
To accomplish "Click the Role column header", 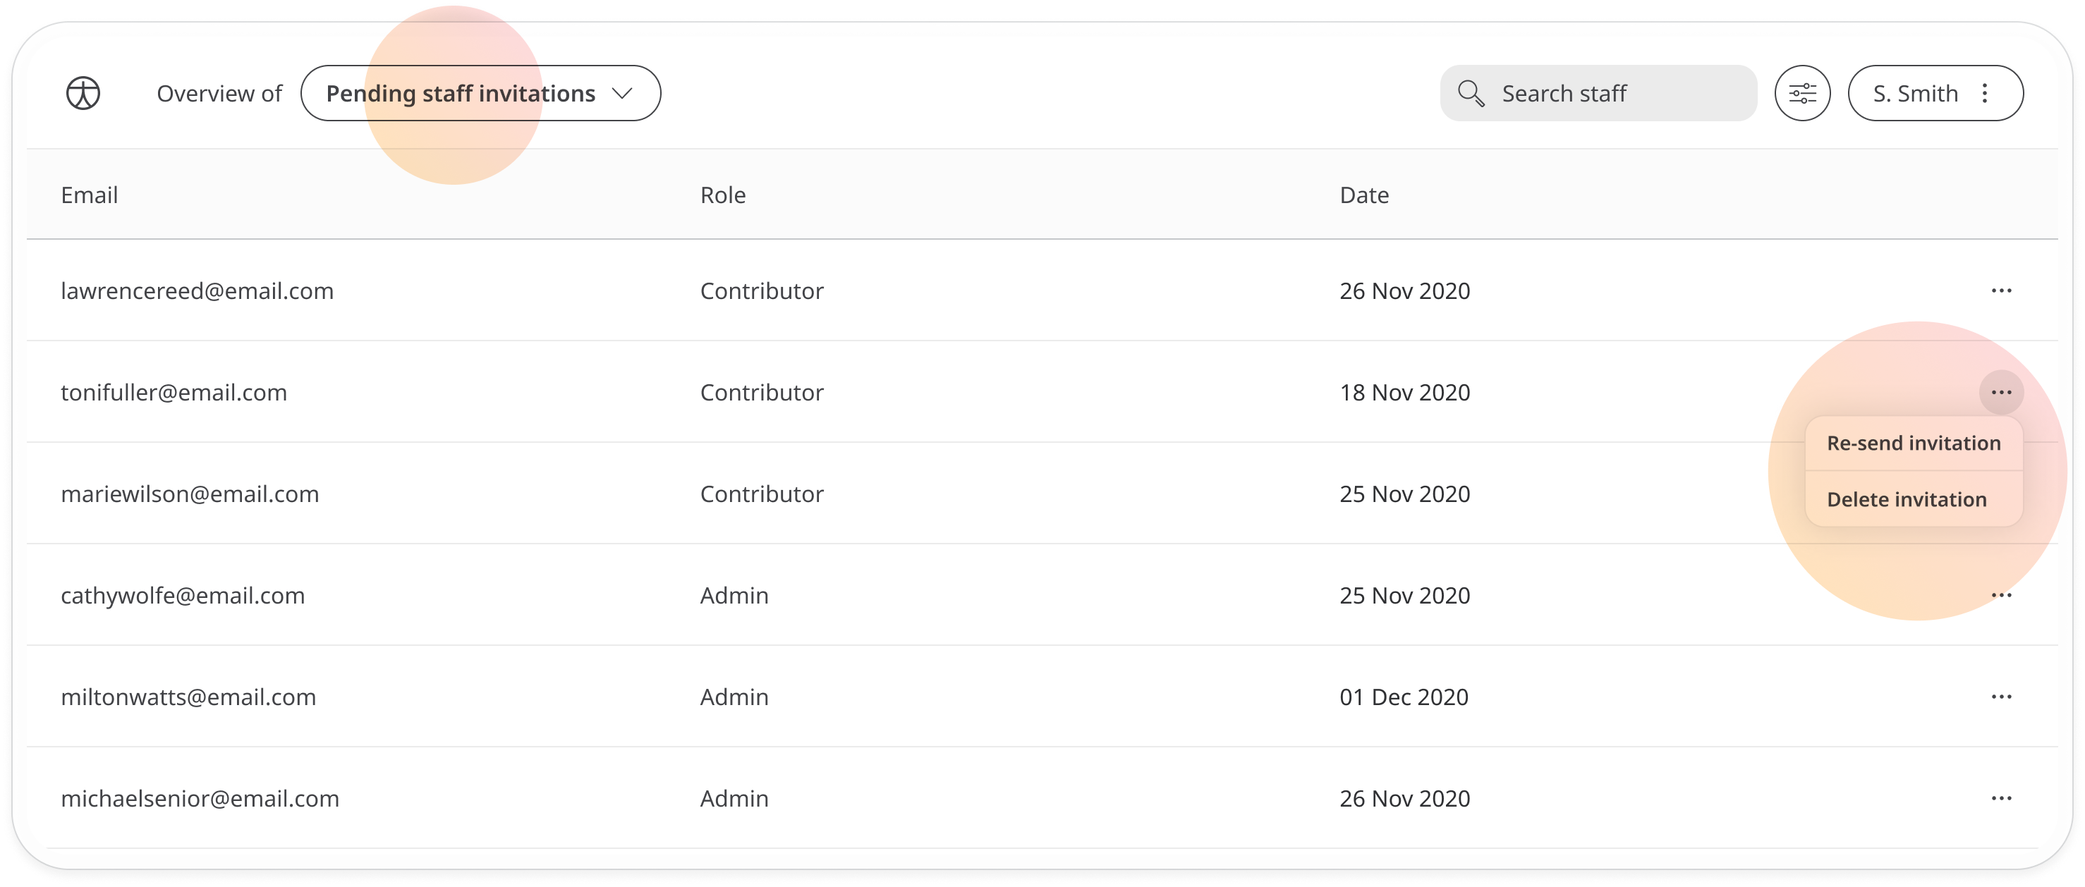I will click(723, 195).
